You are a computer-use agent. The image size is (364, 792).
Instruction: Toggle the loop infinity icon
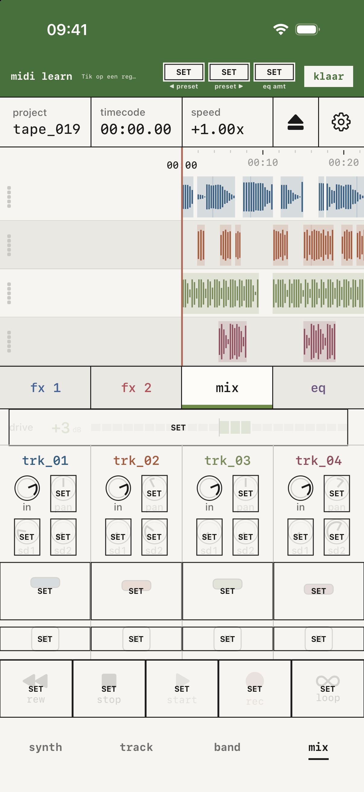[x=328, y=681]
